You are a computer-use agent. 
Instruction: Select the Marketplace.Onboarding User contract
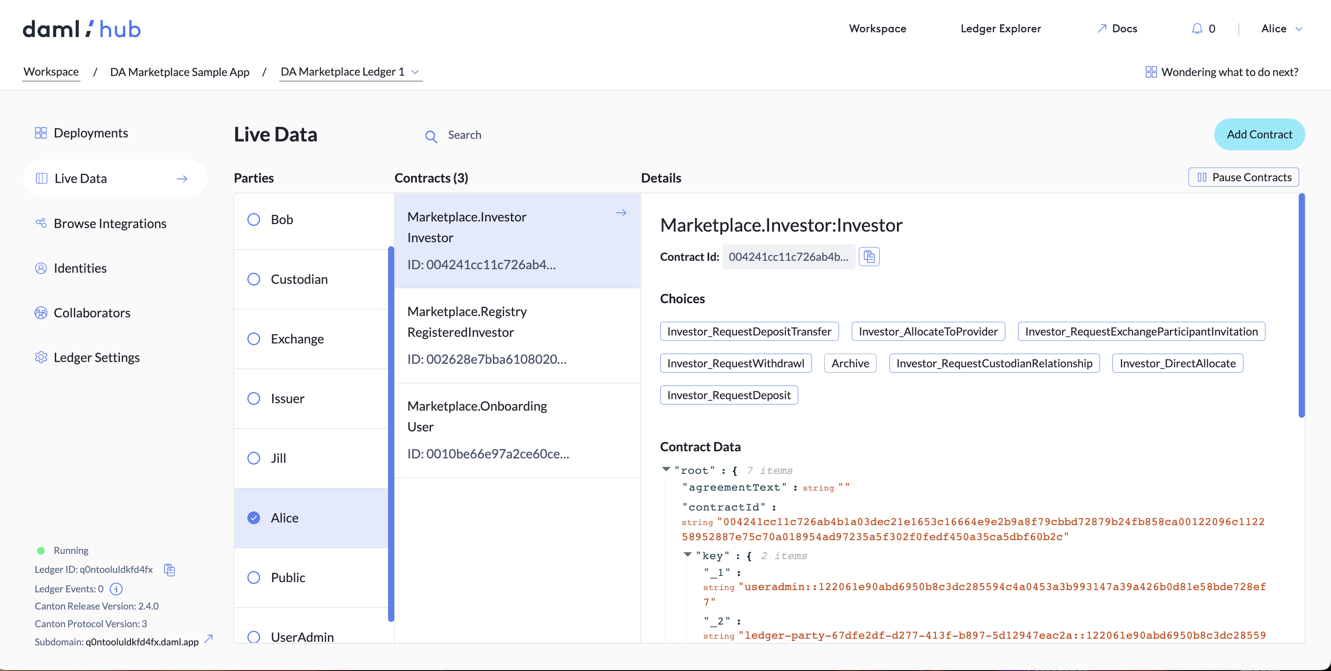517,430
